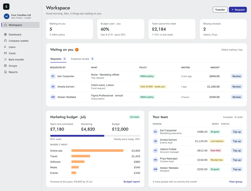Open Workspace in the sidebar
251x191 pixels.
21,25
